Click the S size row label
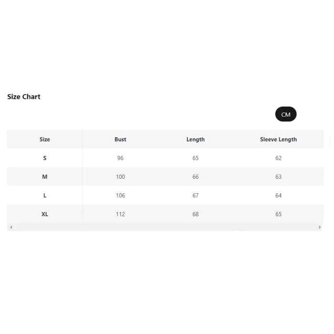This screenshot has height=334, width=334. pyautogui.click(x=45, y=158)
